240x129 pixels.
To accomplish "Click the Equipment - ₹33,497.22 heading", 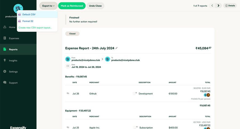I will tap(78, 111).
